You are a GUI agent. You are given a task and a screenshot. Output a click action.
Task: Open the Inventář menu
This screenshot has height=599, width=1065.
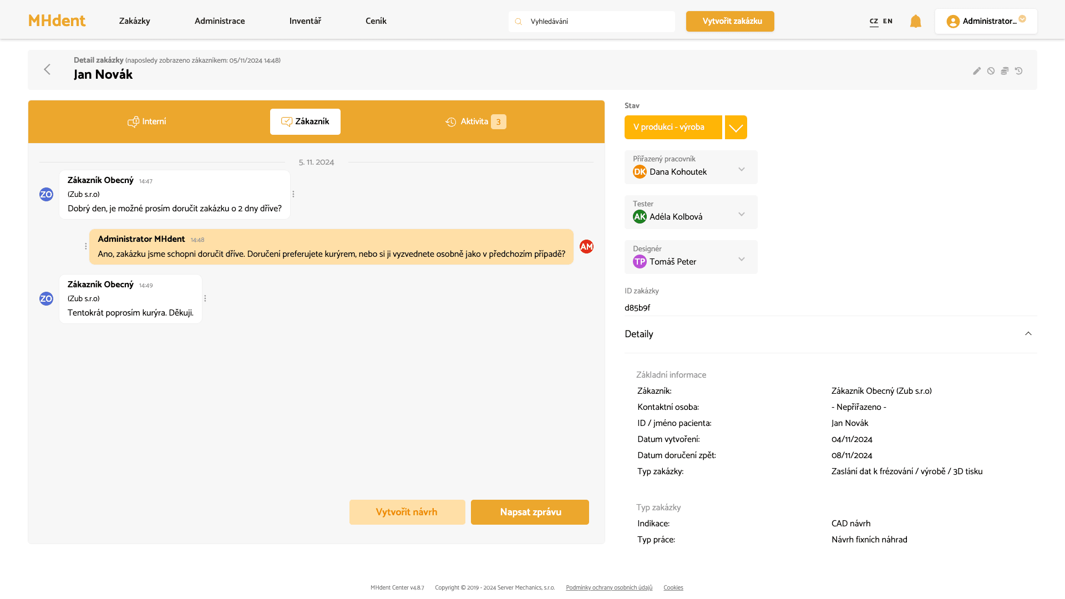pyautogui.click(x=305, y=21)
